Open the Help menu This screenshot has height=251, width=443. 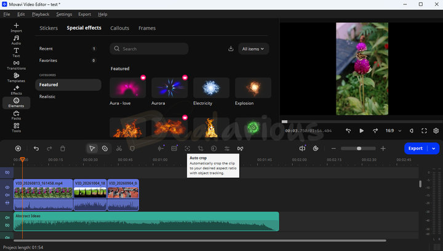[x=103, y=14]
